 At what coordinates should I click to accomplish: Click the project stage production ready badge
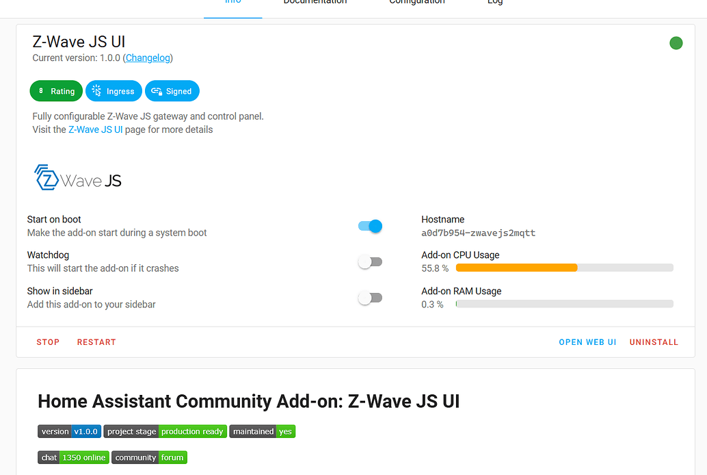(165, 431)
